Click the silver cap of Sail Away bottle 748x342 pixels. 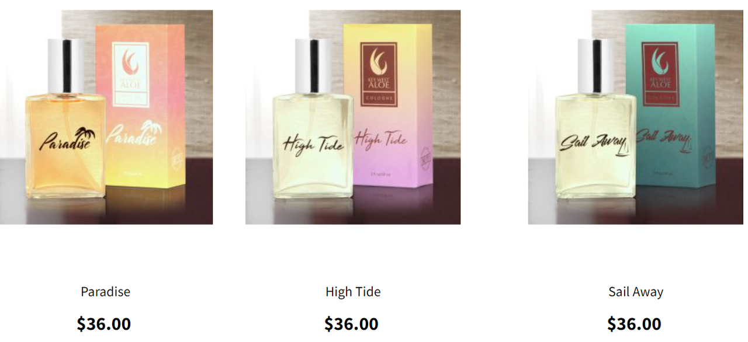click(595, 66)
